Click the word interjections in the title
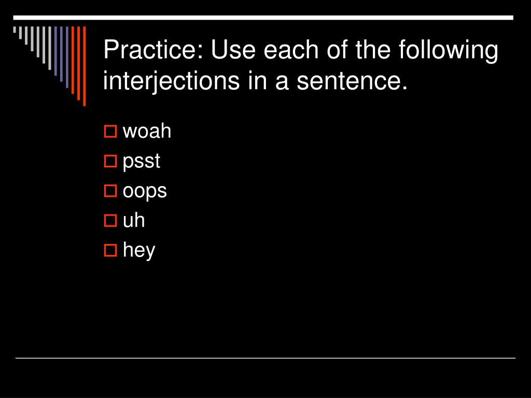This screenshot has height=398, width=531. click(x=171, y=81)
